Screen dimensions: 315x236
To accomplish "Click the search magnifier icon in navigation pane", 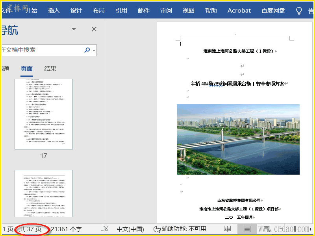I will [x=87, y=50].
